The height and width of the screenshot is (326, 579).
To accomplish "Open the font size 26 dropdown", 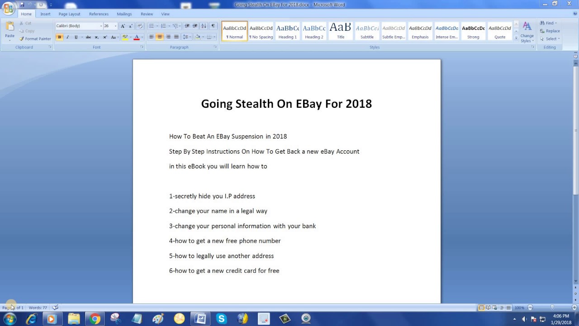I will click(115, 26).
